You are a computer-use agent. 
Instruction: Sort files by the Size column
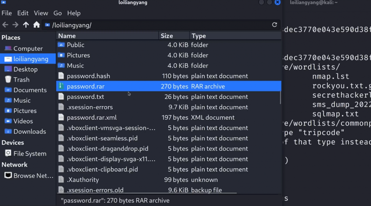[174, 36]
